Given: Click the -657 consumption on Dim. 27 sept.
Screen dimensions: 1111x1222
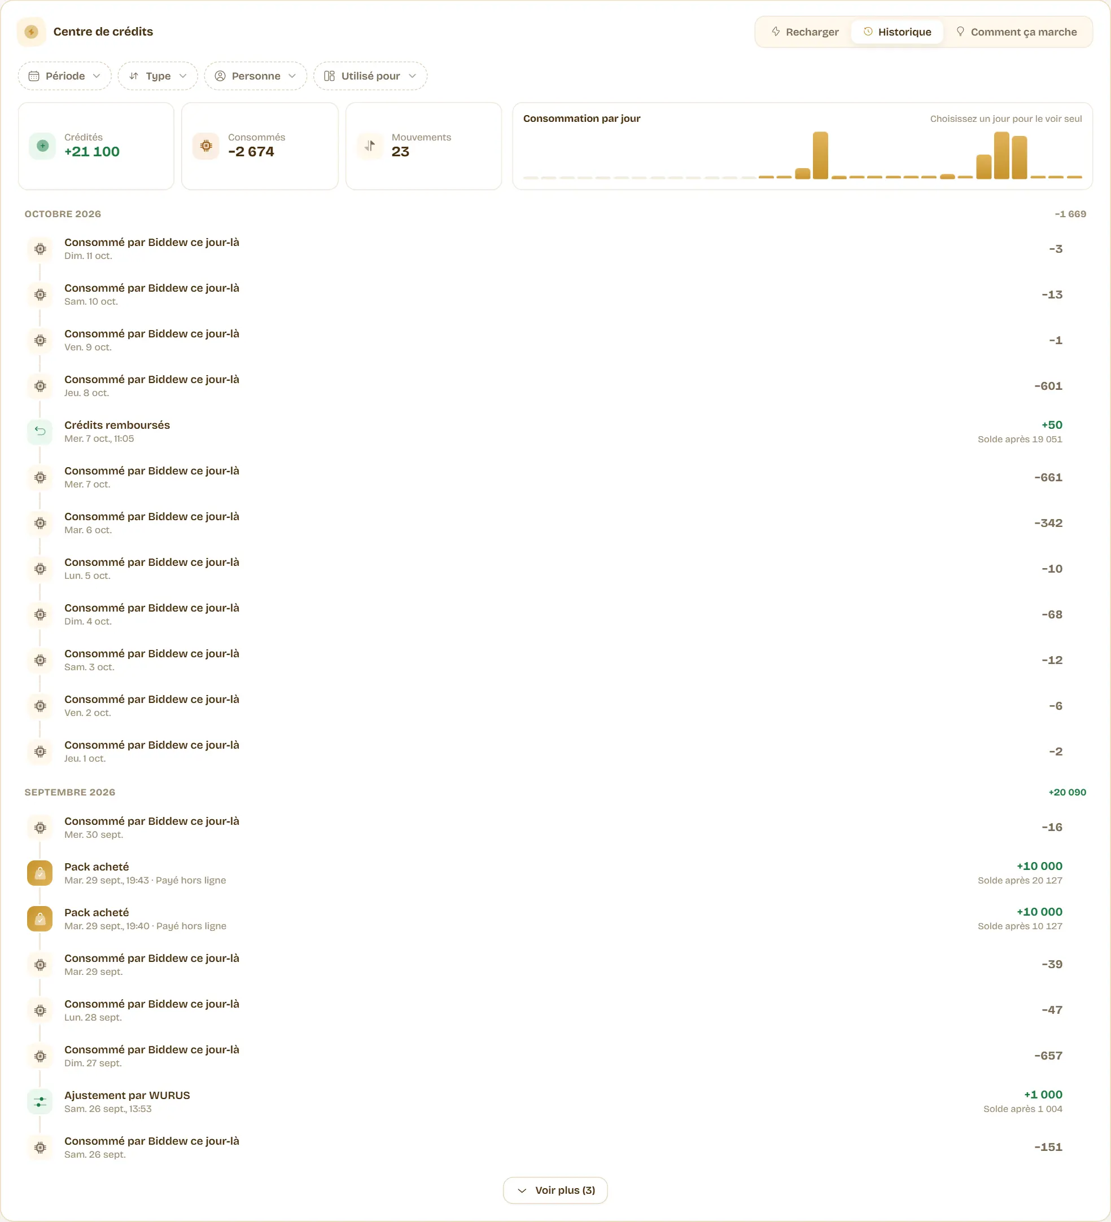Looking at the screenshot, I should (1048, 1056).
